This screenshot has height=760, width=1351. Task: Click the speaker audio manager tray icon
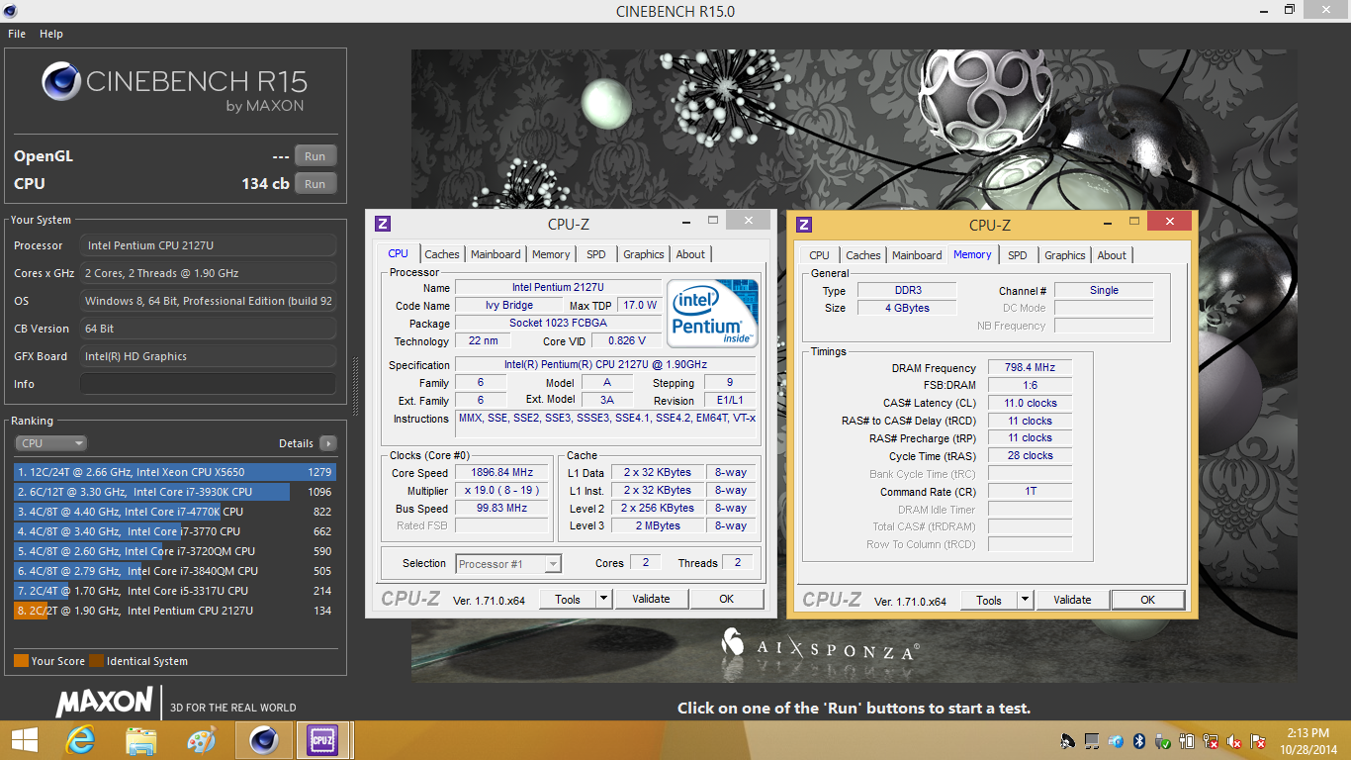tap(1067, 740)
